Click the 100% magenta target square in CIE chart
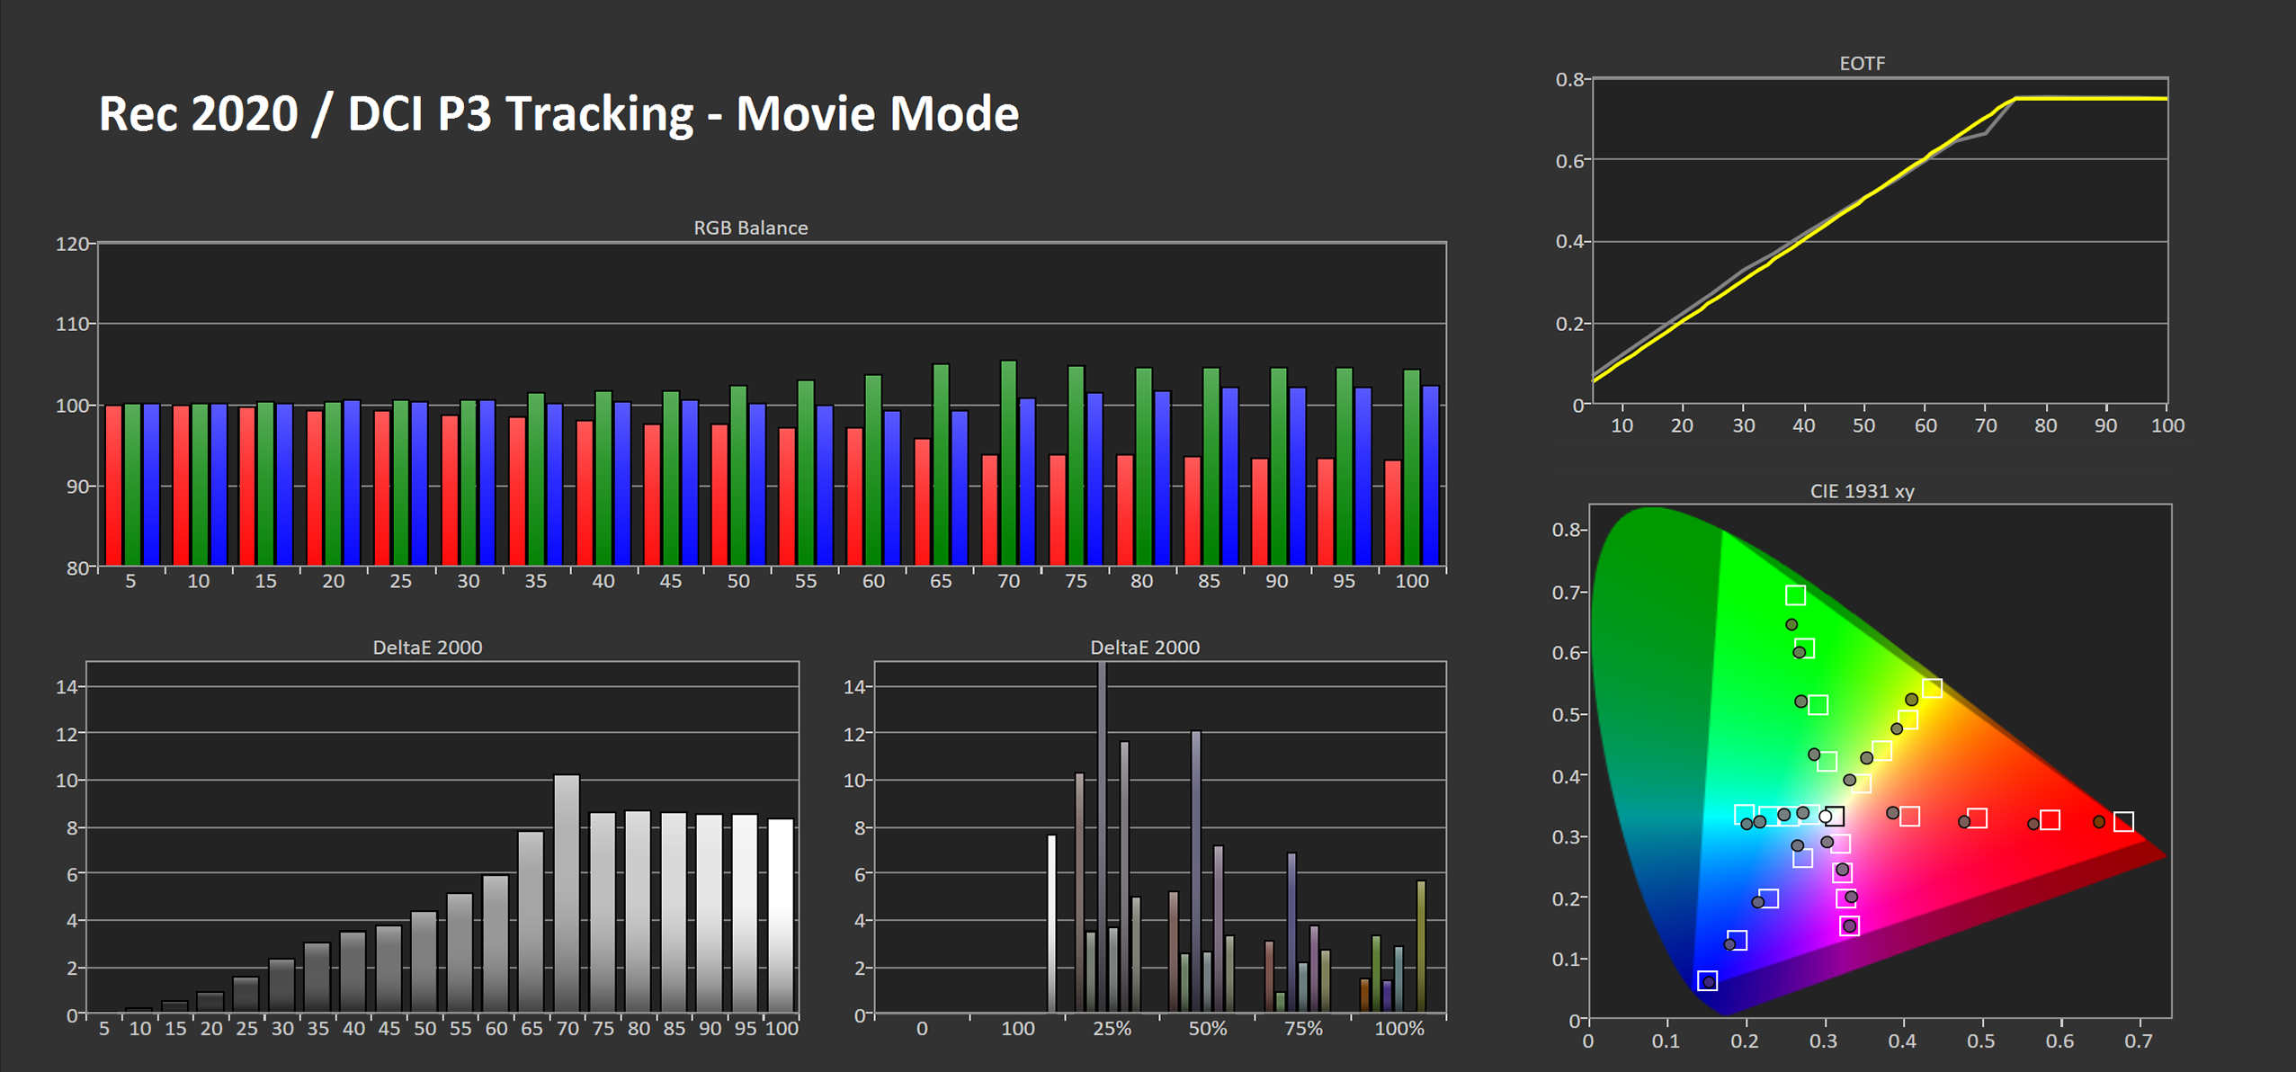 click(1849, 925)
